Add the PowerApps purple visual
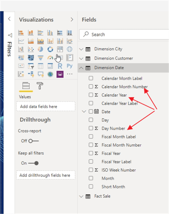This screenshot has width=169, height=214. [x=60, y=74]
